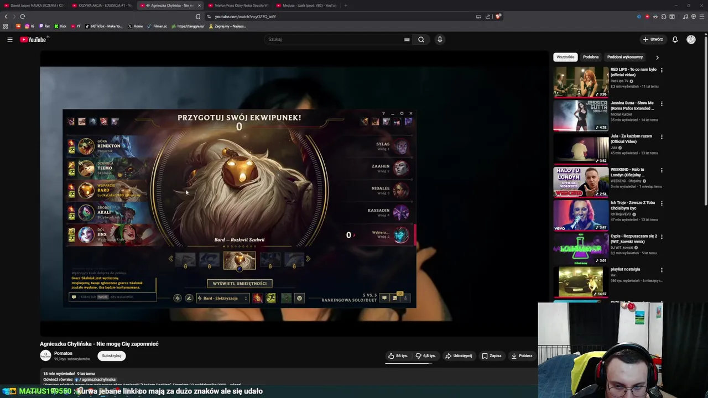Open the Kick bookmark
This screenshot has width=708, height=398.
pos(60,26)
